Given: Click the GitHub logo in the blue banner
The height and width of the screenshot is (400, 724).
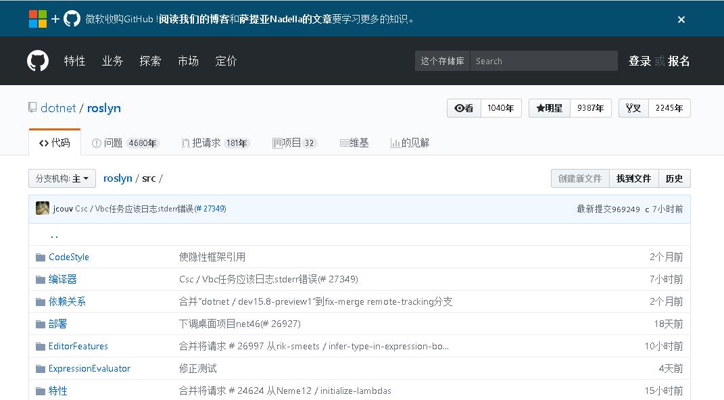Looking at the screenshot, I should [72, 19].
